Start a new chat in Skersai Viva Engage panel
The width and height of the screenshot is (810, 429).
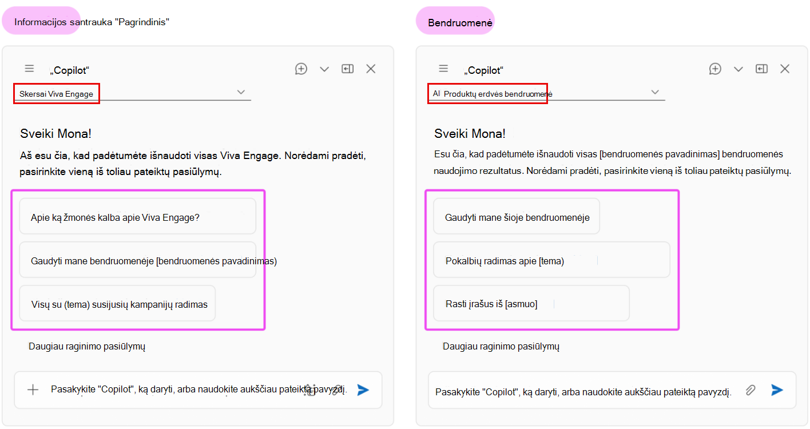pyautogui.click(x=301, y=69)
